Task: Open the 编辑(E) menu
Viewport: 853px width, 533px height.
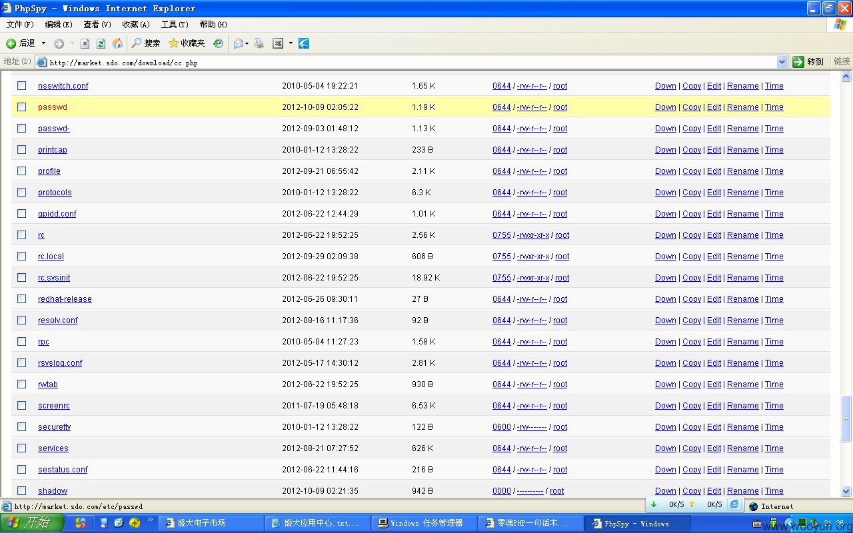Action: pyautogui.click(x=59, y=25)
